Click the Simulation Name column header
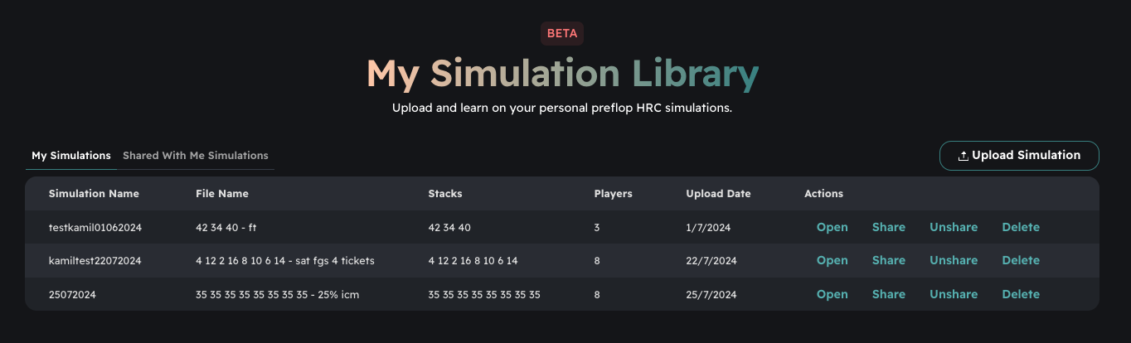The image size is (1131, 343). [94, 194]
